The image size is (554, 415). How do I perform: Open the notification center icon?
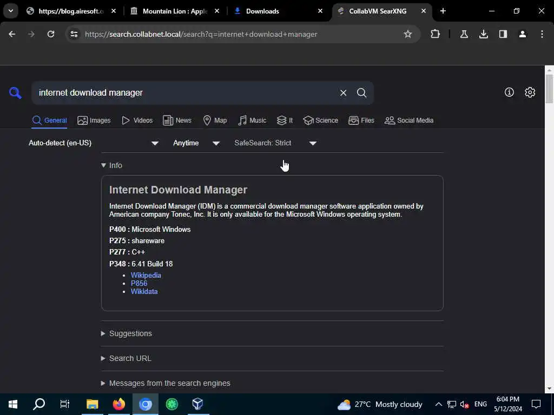click(x=536, y=404)
